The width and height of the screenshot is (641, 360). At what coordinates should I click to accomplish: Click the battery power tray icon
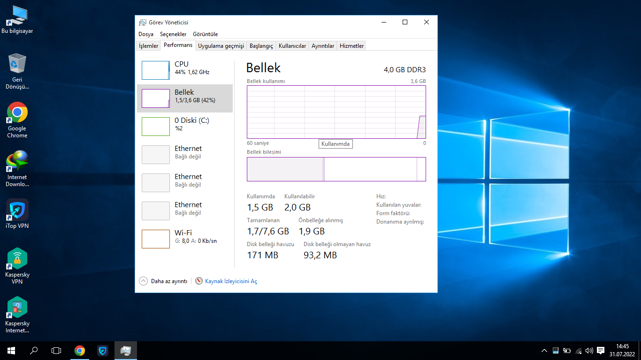pyautogui.click(x=567, y=351)
